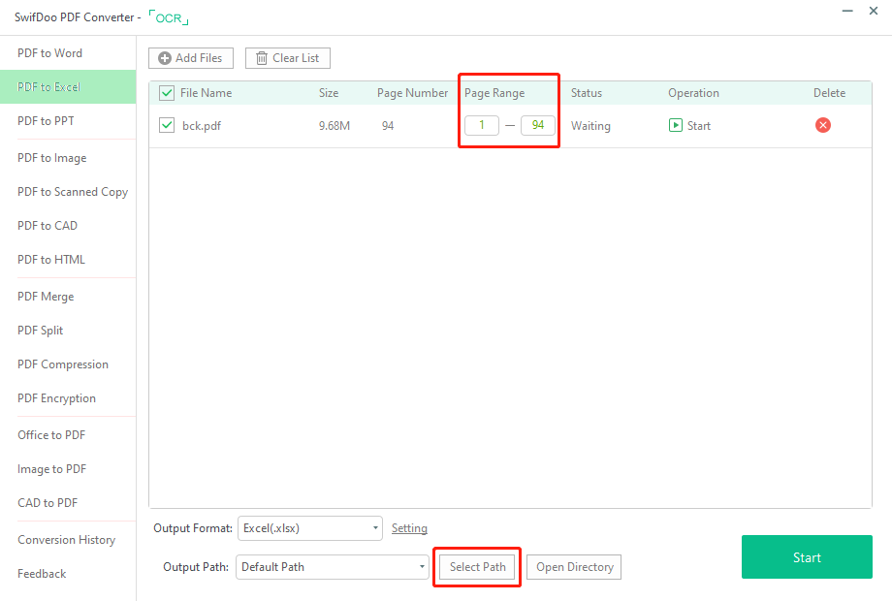This screenshot has width=892, height=601.
Task: Click the Operation column header
Action: click(x=693, y=93)
